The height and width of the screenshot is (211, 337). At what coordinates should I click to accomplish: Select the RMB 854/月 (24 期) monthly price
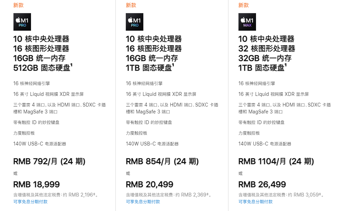click(162, 161)
